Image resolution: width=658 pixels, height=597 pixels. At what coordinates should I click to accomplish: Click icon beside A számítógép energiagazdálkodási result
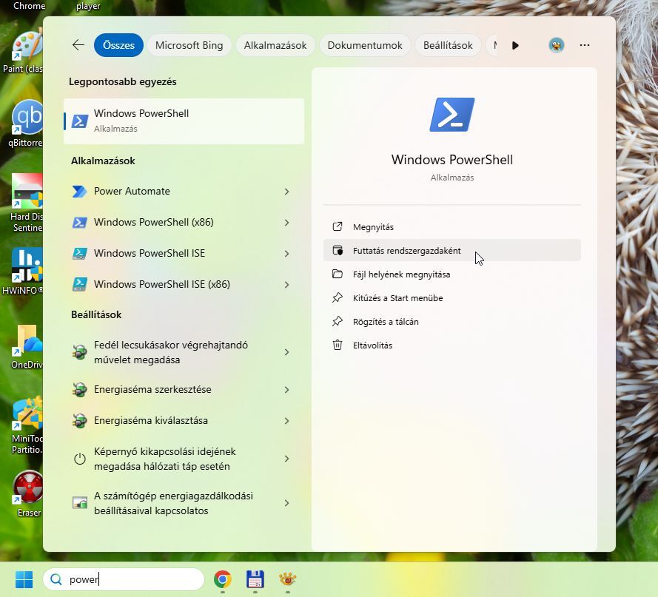pos(80,502)
